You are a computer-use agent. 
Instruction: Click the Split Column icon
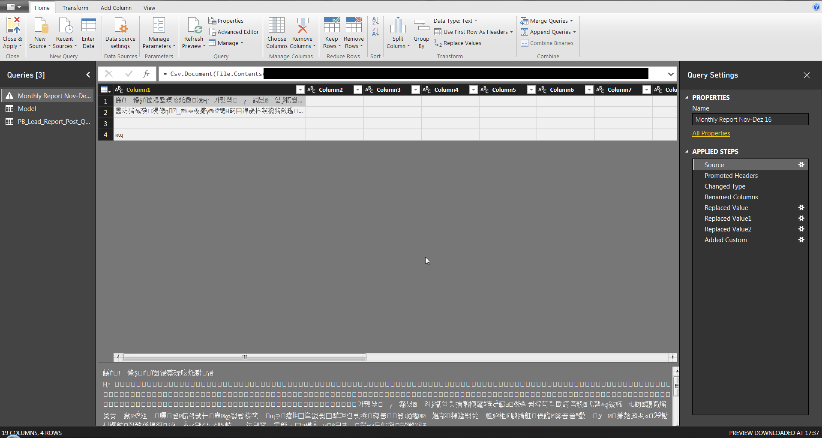(398, 26)
